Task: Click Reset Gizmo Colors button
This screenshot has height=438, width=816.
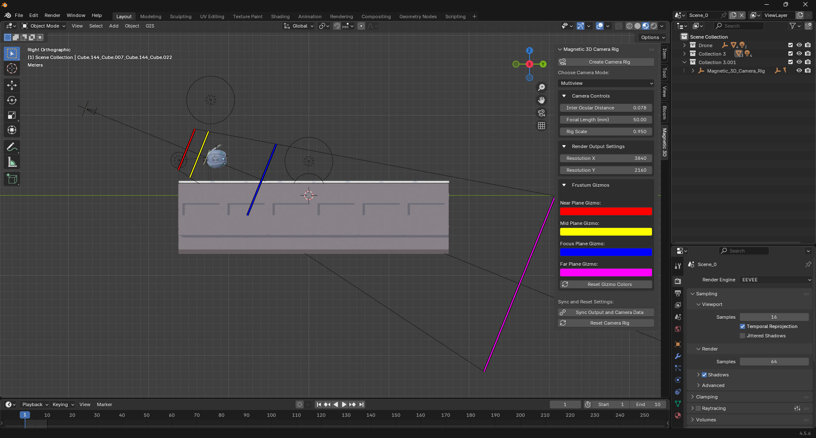Action: click(x=606, y=284)
